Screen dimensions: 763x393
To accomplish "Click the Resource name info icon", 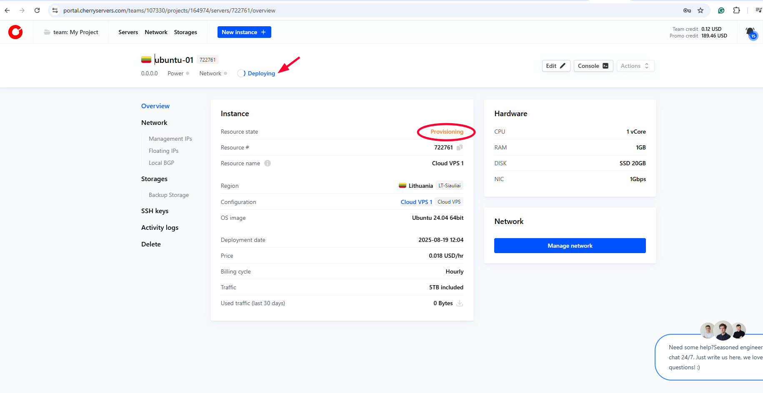I will tap(268, 163).
